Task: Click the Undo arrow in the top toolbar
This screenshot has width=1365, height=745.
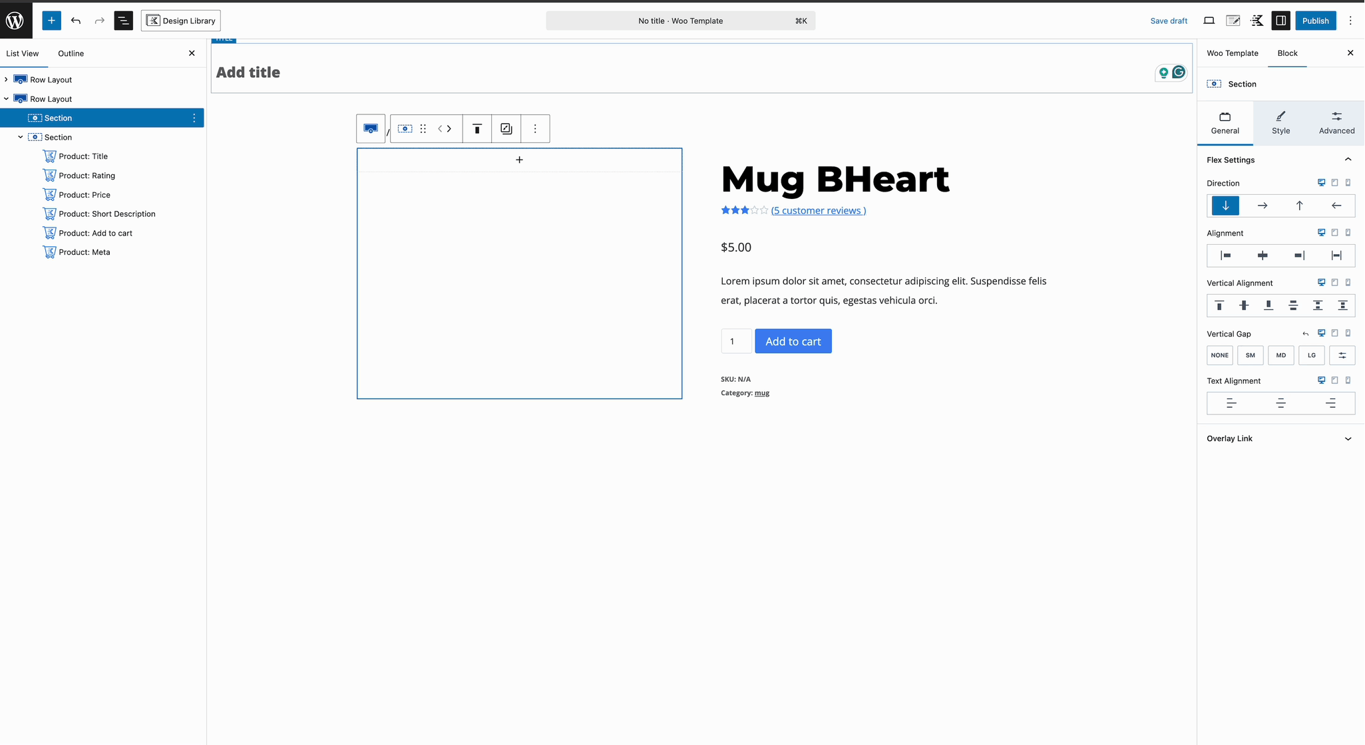Action: coord(76,21)
